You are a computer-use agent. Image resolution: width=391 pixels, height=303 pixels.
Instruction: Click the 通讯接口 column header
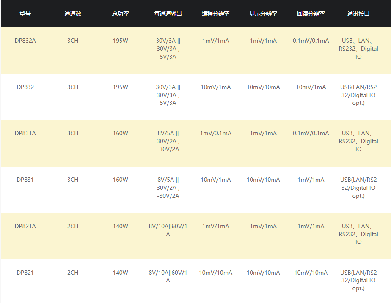point(358,14)
